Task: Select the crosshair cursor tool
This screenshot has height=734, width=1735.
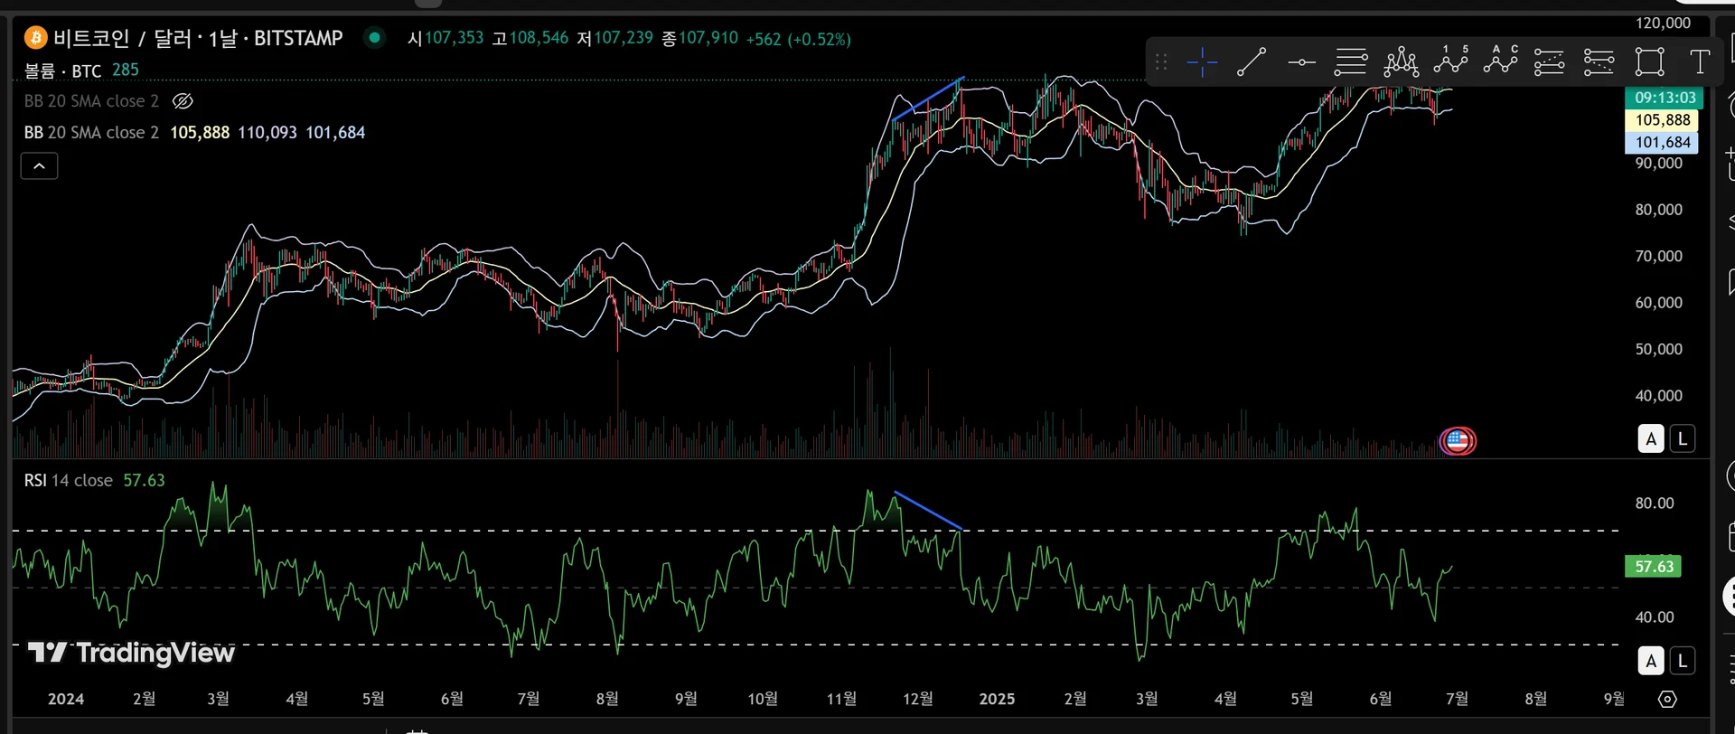Action: pyautogui.click(x=1202, y=62)
